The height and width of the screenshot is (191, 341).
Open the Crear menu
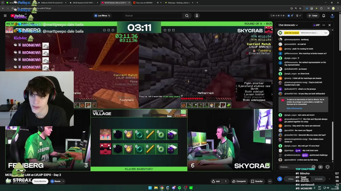[313, 16]
